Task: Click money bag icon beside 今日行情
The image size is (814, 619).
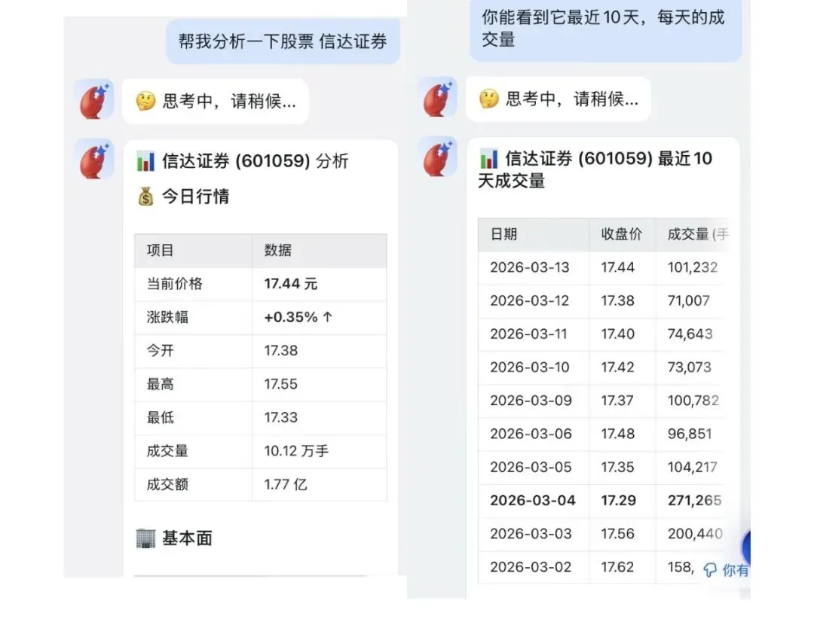Action: coord(146,197)
